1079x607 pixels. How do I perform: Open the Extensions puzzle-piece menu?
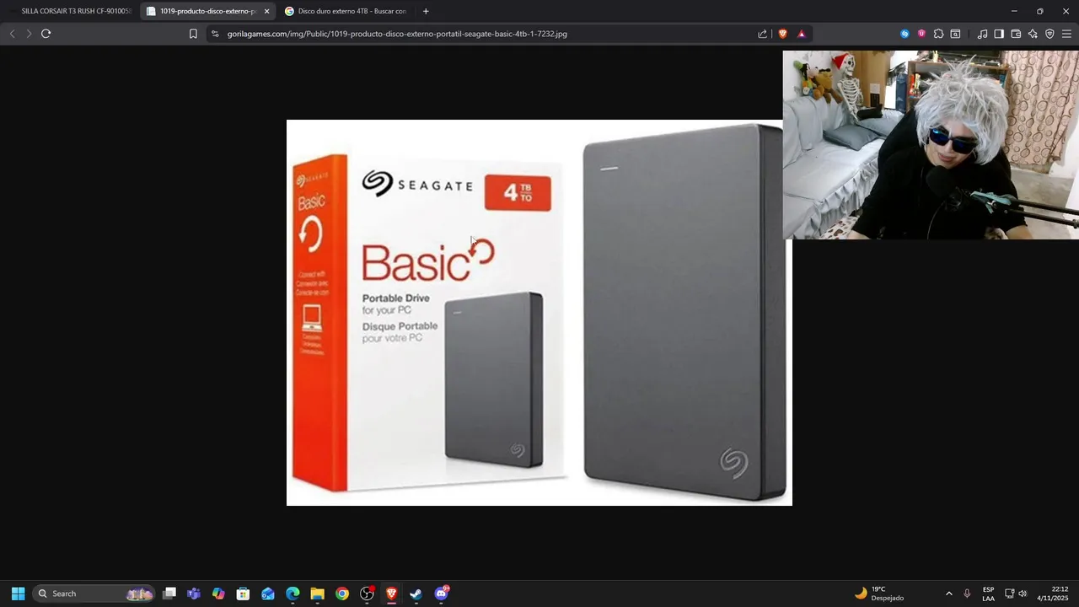click(938, 34)
